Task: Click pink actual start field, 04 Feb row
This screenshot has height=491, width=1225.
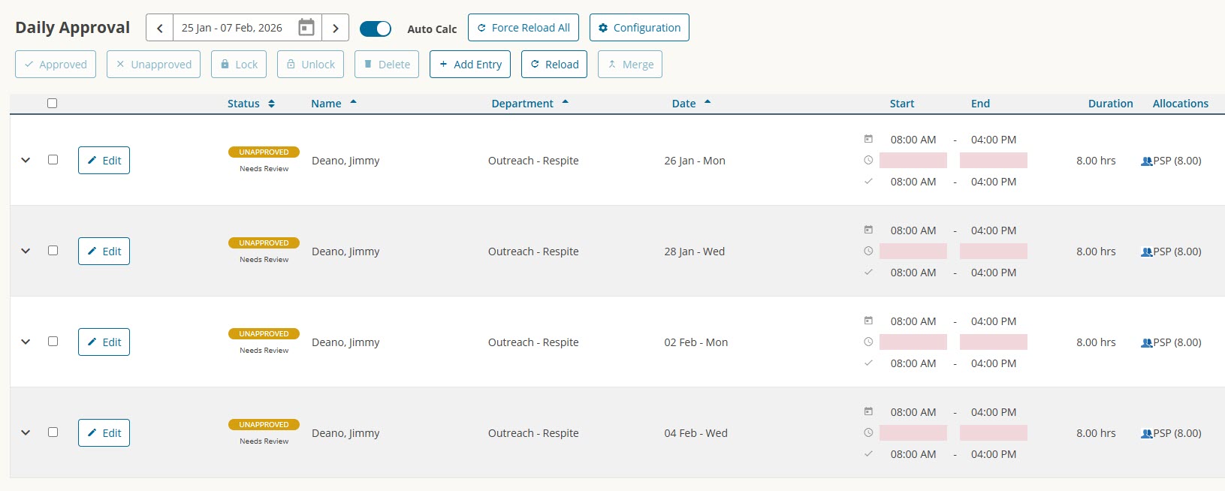Action: pos(913,433)
